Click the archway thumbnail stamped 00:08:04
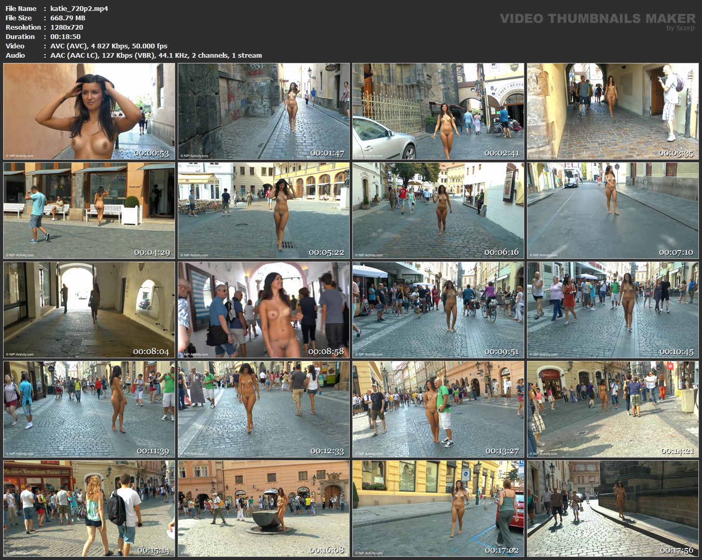 point(89,310)
